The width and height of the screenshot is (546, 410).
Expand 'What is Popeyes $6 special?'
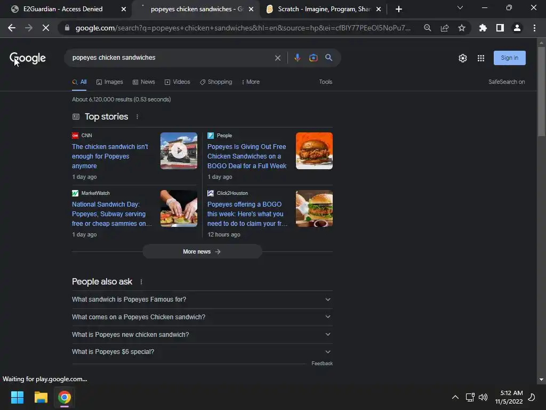pos(202,352)
